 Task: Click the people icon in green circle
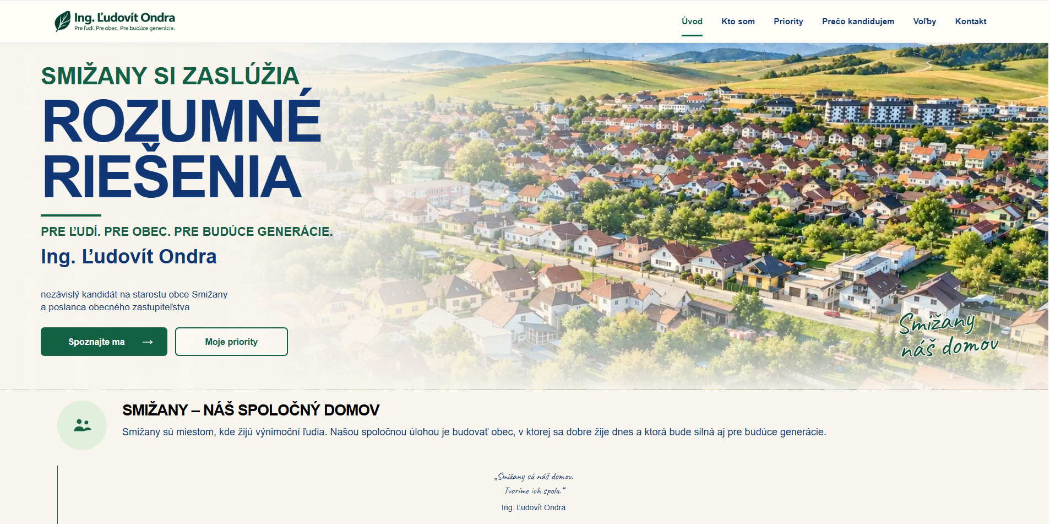coord(82,425)
